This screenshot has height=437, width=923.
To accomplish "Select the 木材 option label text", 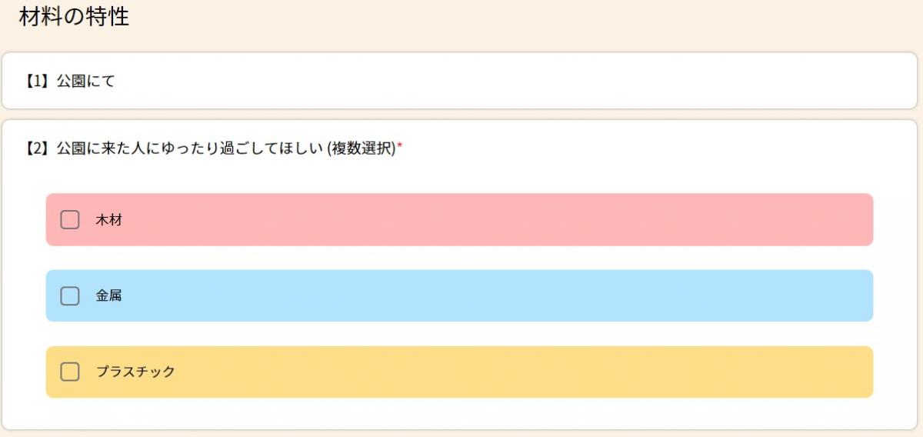I will click(x=109, y=220).
